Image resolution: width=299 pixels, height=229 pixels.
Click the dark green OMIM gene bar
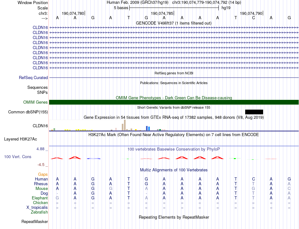[x=174, y=102]
